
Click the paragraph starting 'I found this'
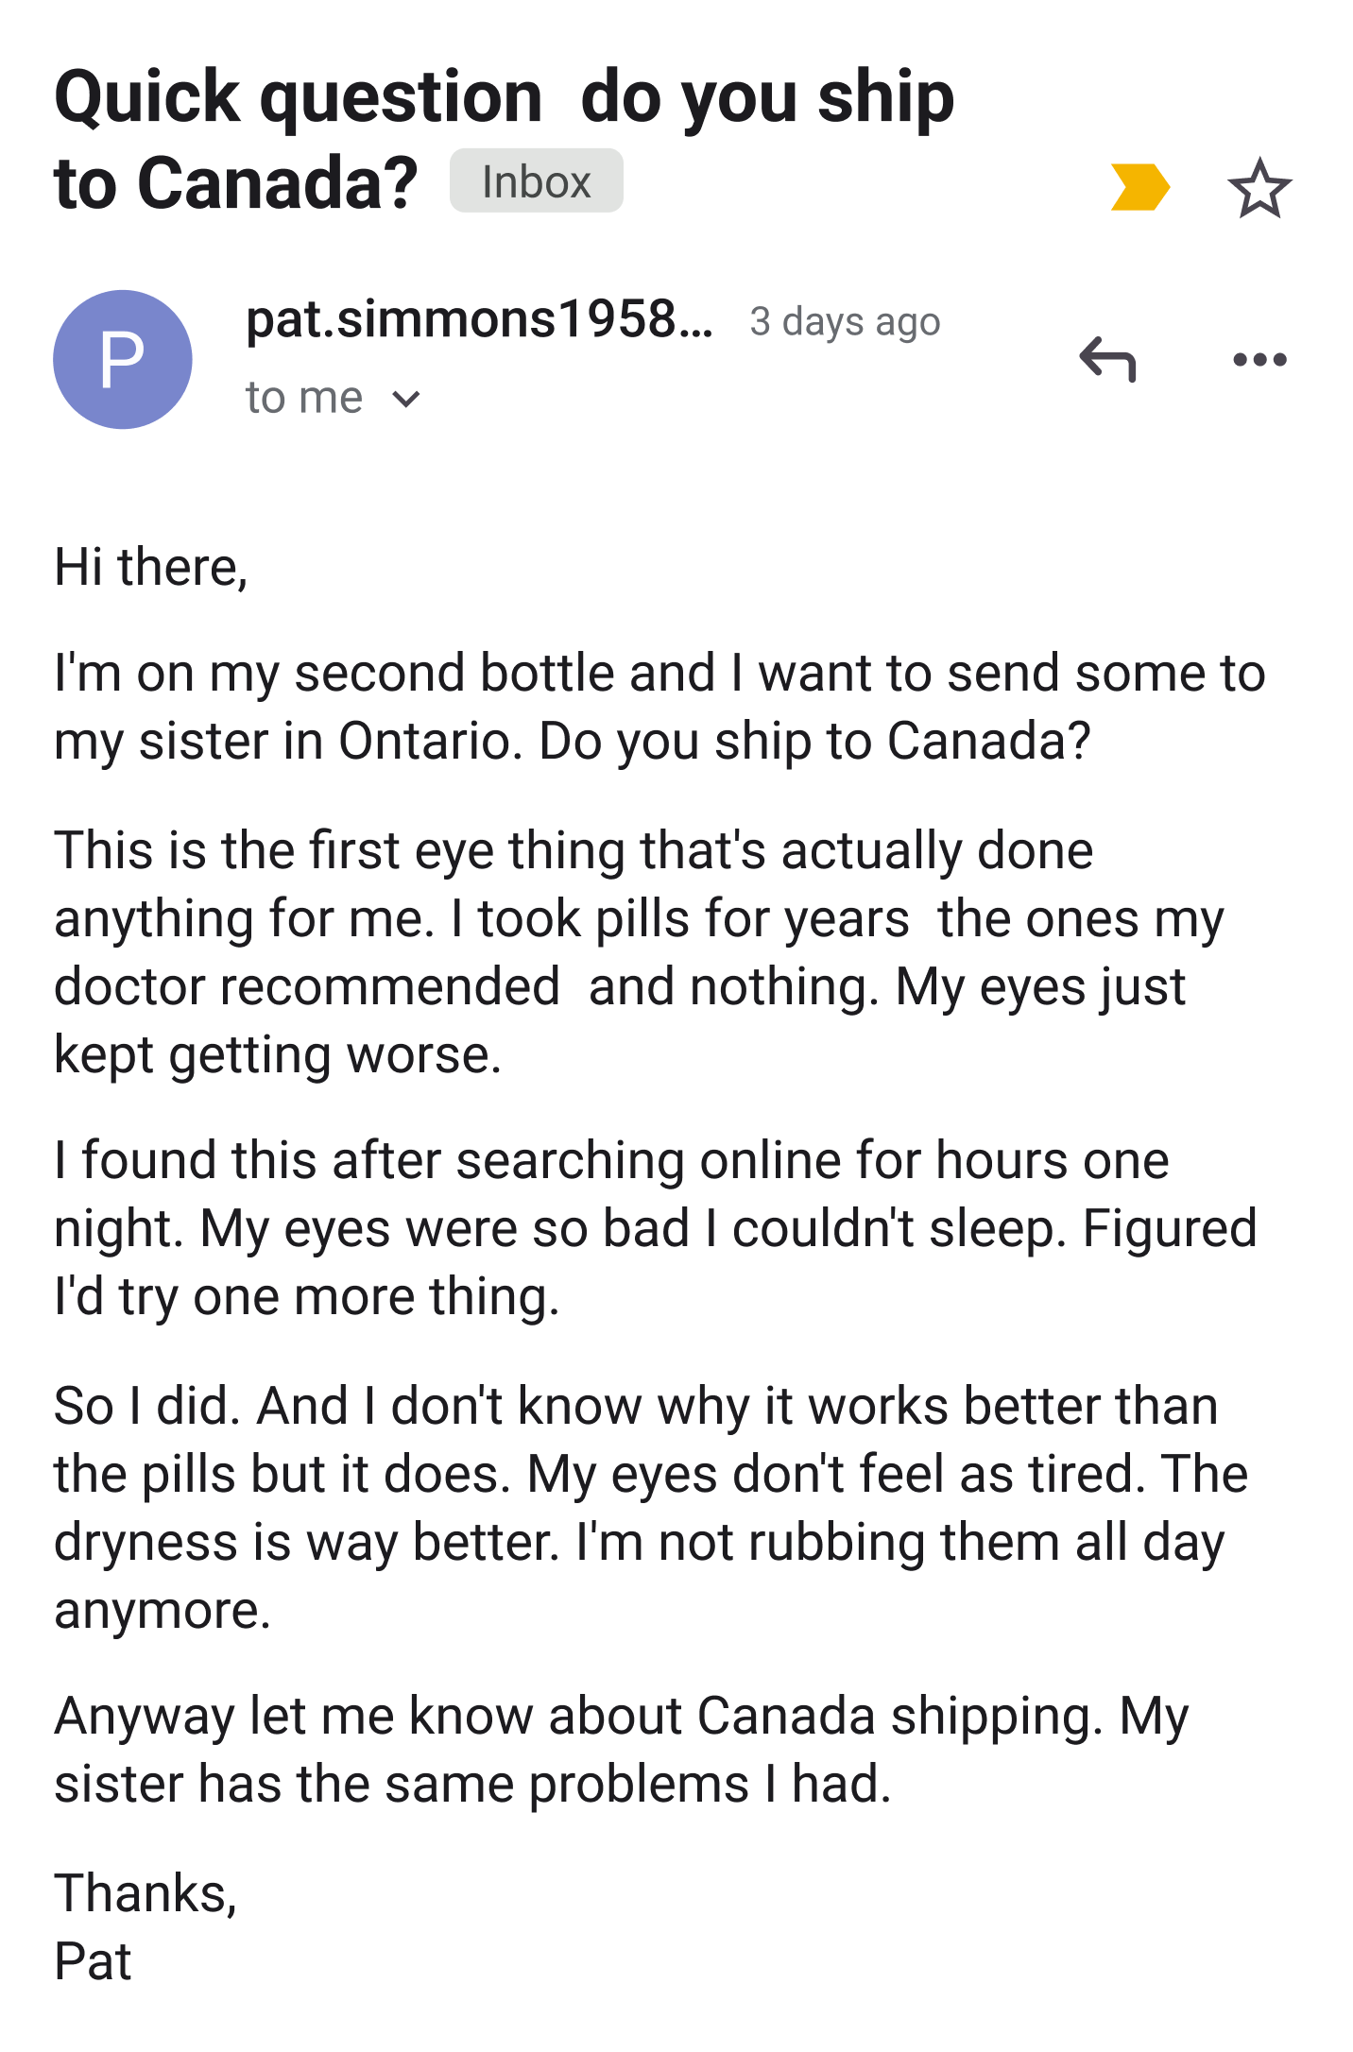[x=652, y=1228]
